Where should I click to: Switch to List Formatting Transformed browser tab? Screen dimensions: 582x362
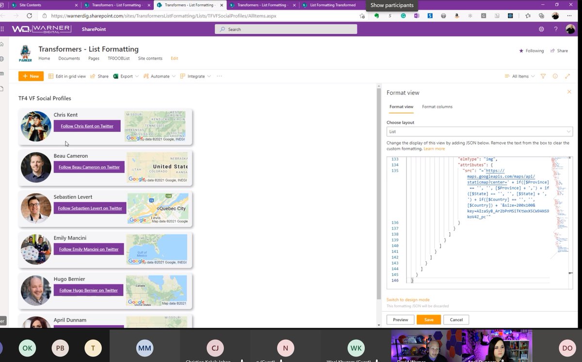pos(333,5)
